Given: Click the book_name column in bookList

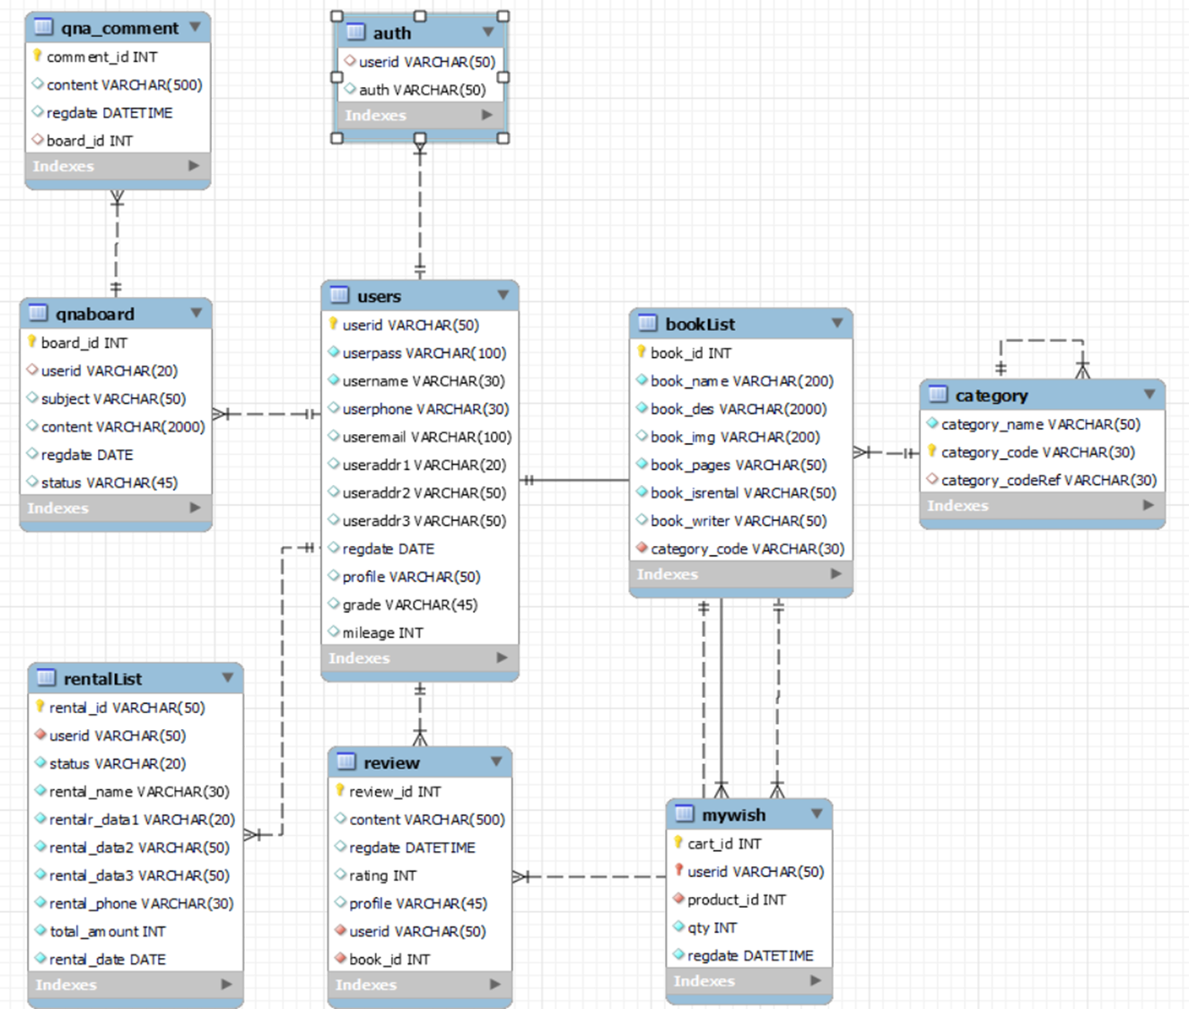Looking at the screenshot, I should coord(741,380).
